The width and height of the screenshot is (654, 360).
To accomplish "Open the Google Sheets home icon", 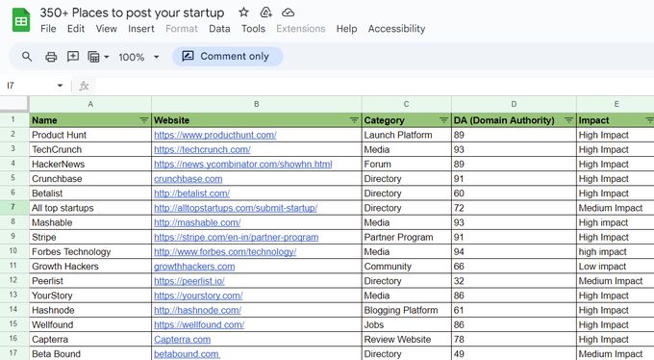I will tap(21, 20).
